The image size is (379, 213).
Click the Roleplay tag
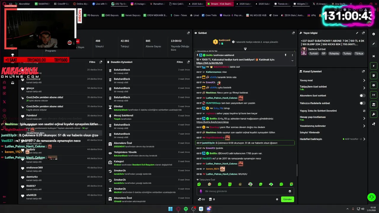pos(334,54)
